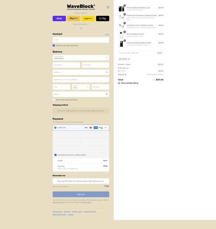
Task: Click the Visa card icon
Action: (x=86, y=127)
